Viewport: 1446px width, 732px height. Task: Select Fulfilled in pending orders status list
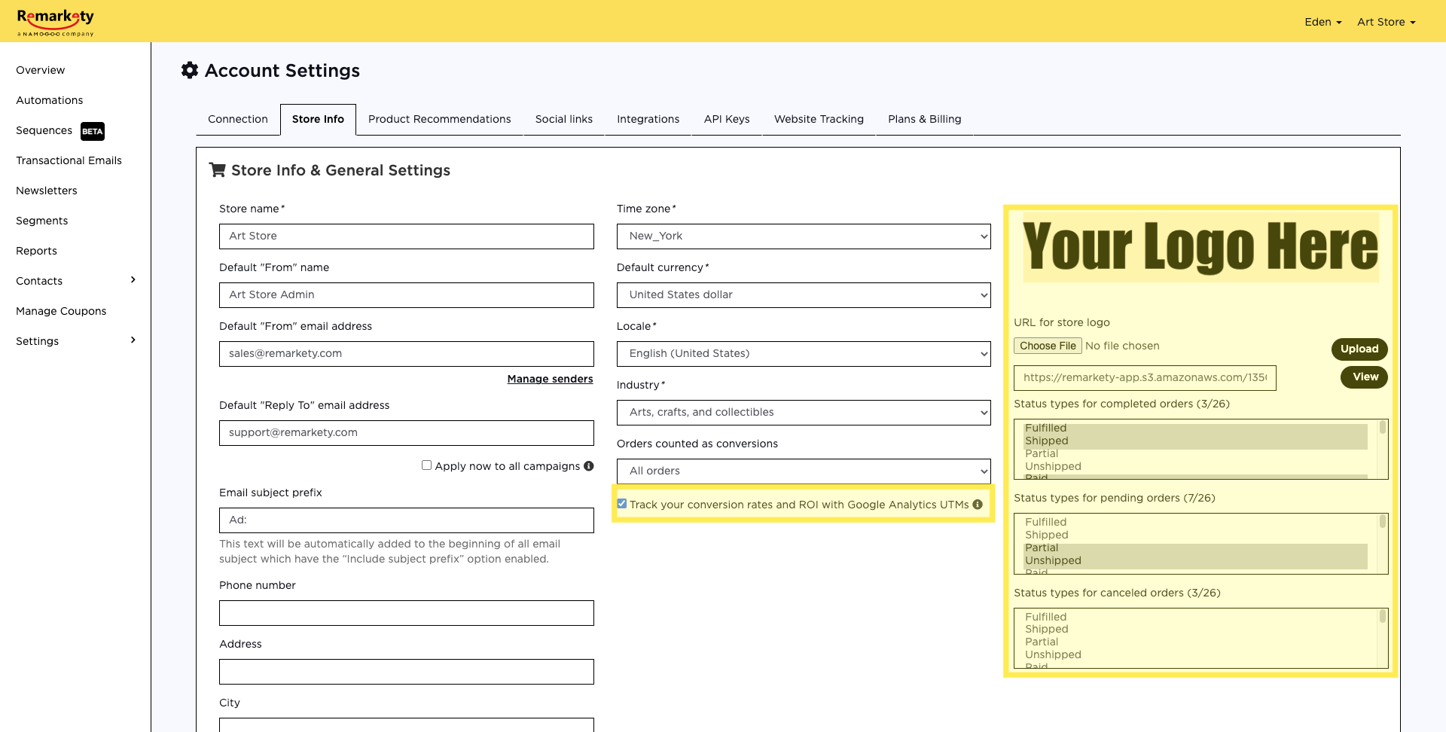pyautogui.click(x=1196, y=522)
